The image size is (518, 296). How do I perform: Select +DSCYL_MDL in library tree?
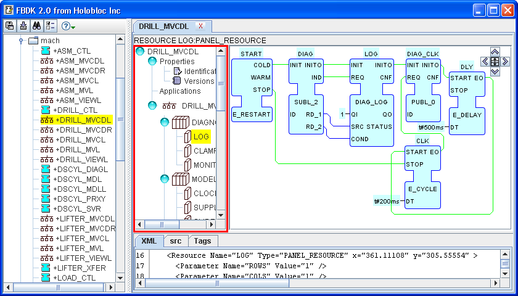click(77, 179)
